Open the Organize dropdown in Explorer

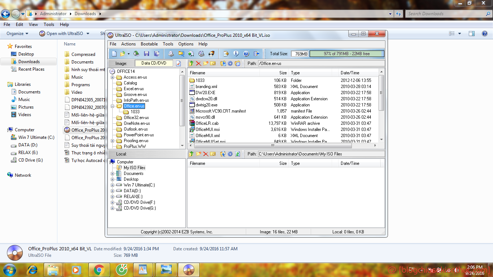point(17,34)
